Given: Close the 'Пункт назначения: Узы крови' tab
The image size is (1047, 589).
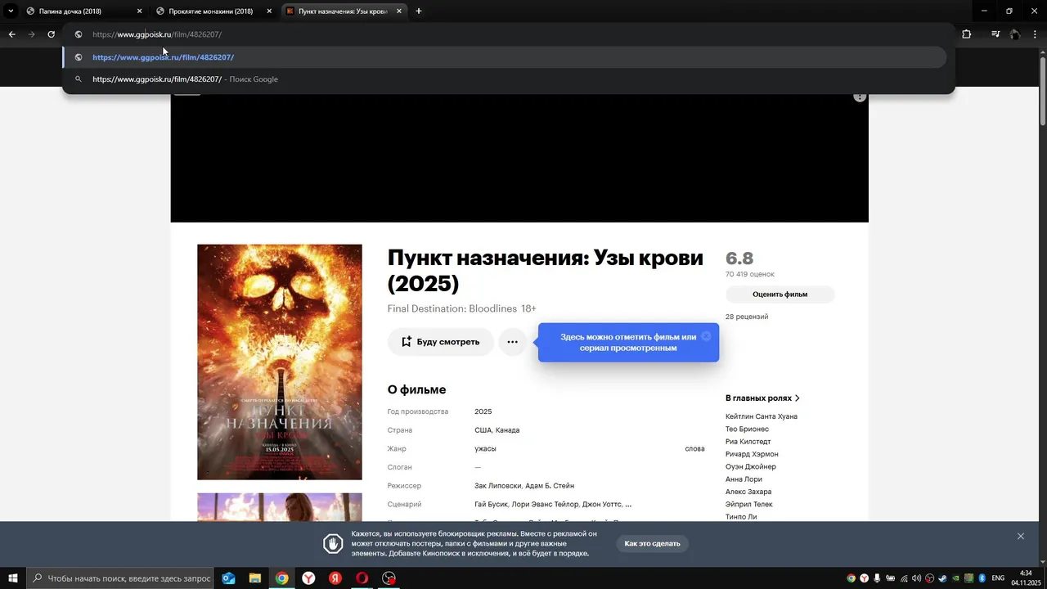Looking at the screenshot, I should tap(399, 11).
